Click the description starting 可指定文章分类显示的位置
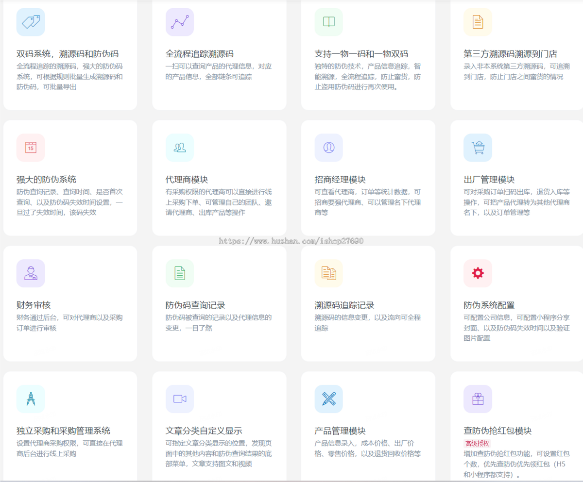 [219, 453]
